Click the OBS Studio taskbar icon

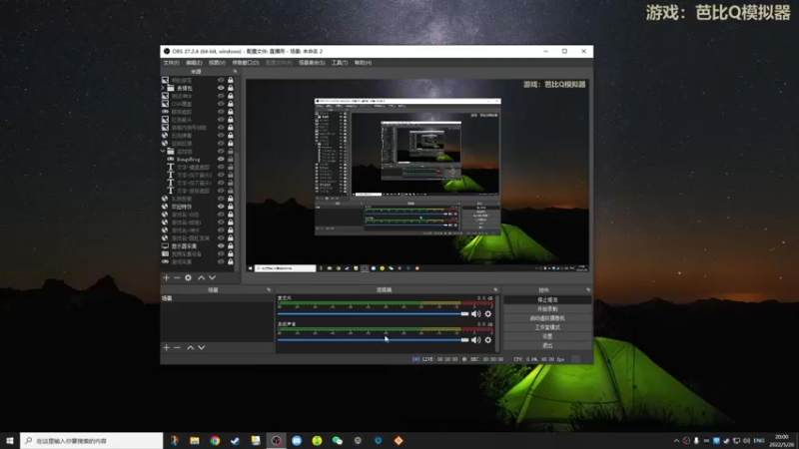pos(277,440)
